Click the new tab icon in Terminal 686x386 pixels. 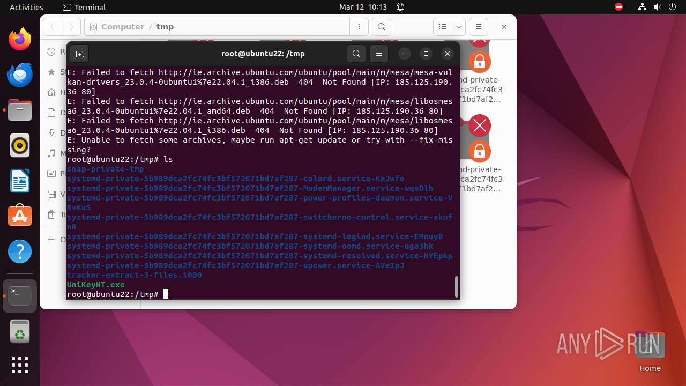(x=79, y=54)
